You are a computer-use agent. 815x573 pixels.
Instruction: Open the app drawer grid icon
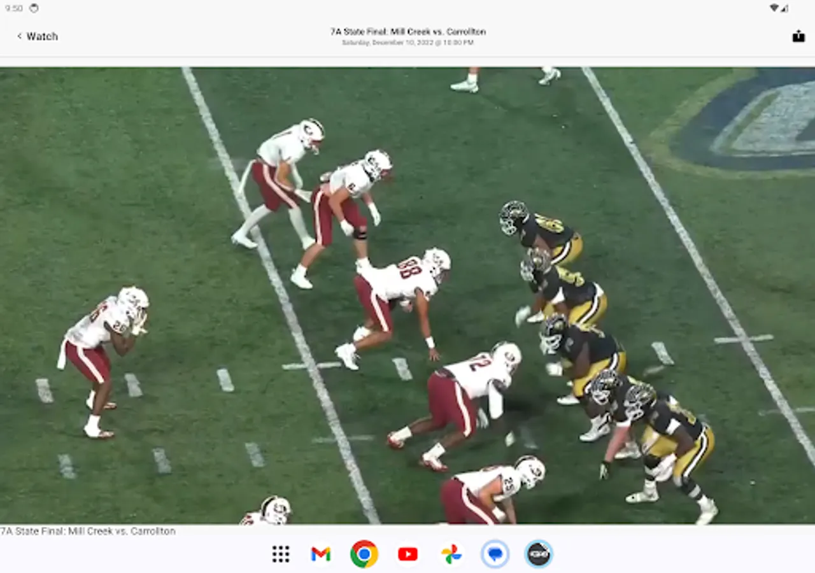click(x=281, y=554)
